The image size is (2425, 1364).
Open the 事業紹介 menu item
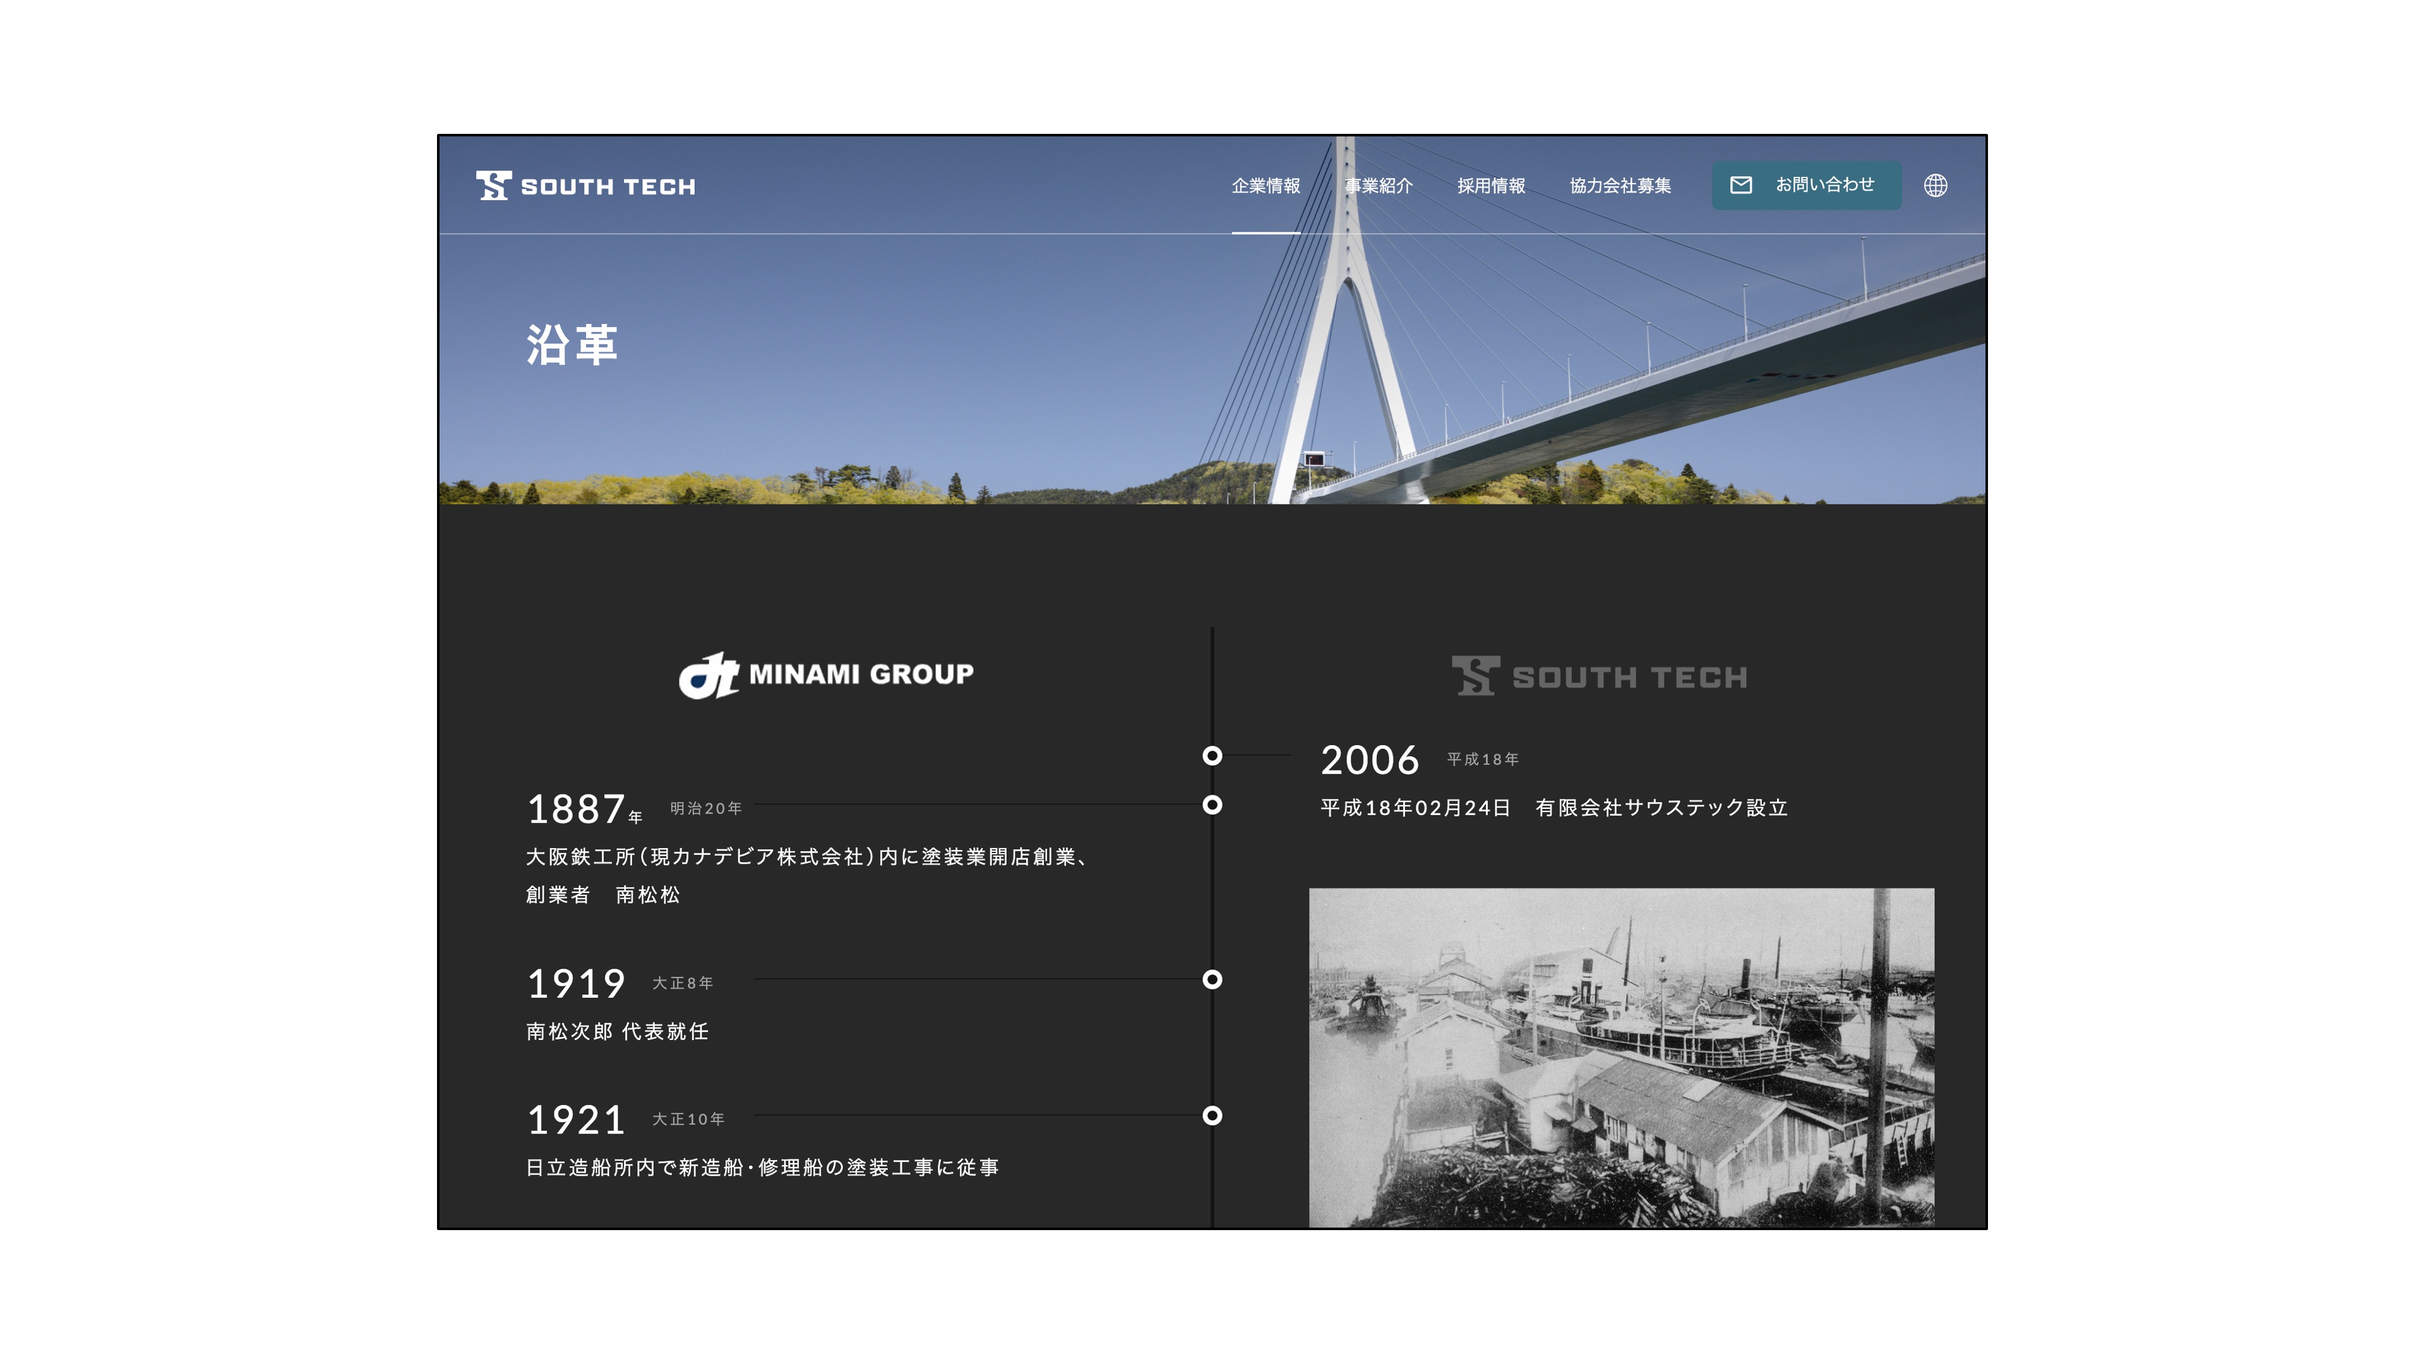coord(1378,186)
